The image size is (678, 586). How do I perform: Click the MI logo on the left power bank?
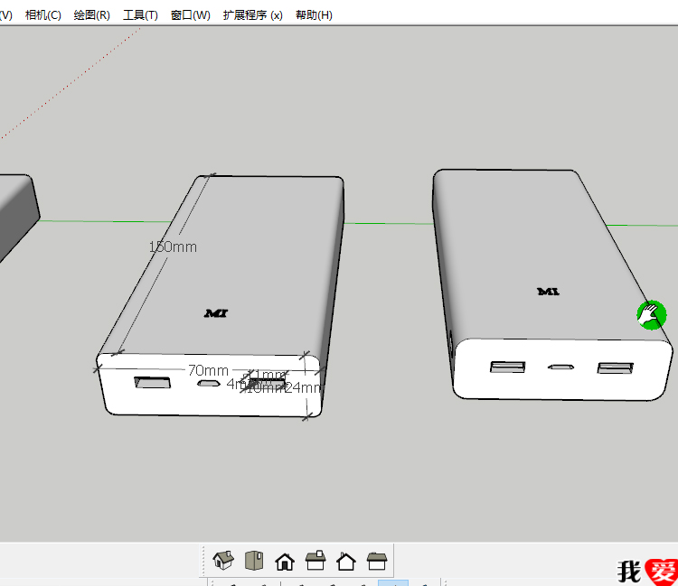(x=216, y=313)
